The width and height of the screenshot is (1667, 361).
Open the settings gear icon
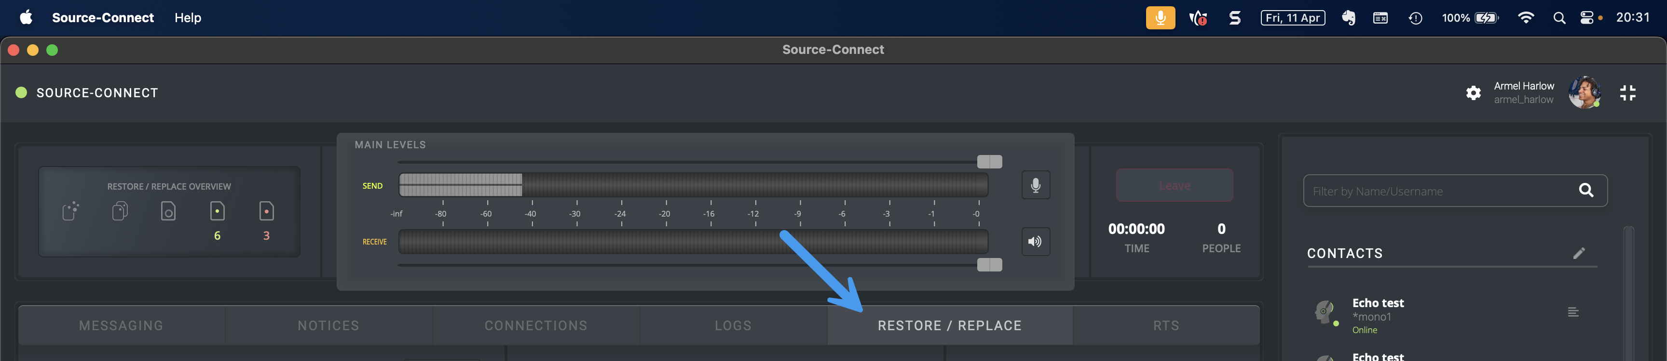point(1473,93)
